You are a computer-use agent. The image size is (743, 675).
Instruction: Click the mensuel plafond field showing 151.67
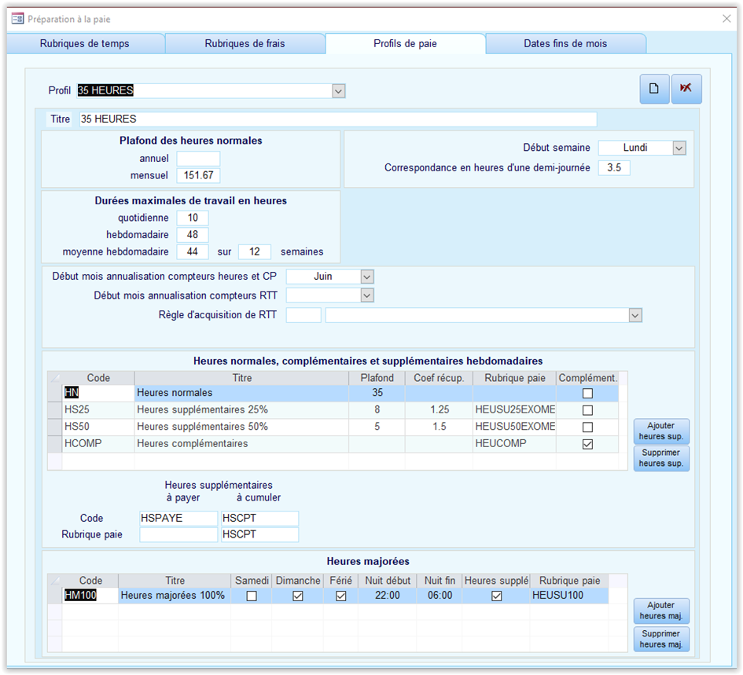(x=198, y=175)
